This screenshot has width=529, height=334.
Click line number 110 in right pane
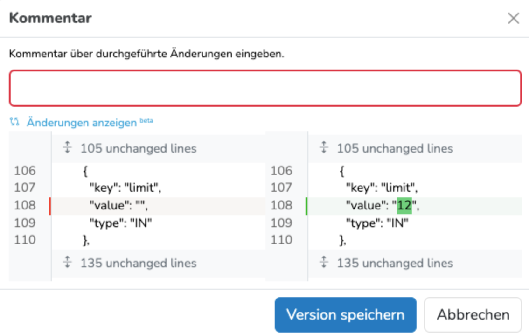[281, 240]
